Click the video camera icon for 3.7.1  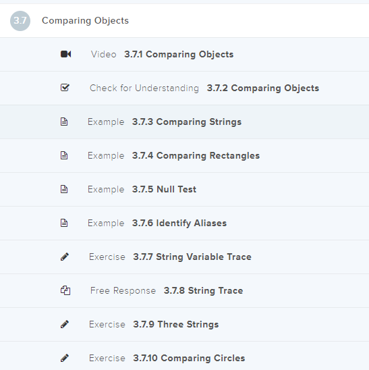pyautogui.click(x=66, y=54)
